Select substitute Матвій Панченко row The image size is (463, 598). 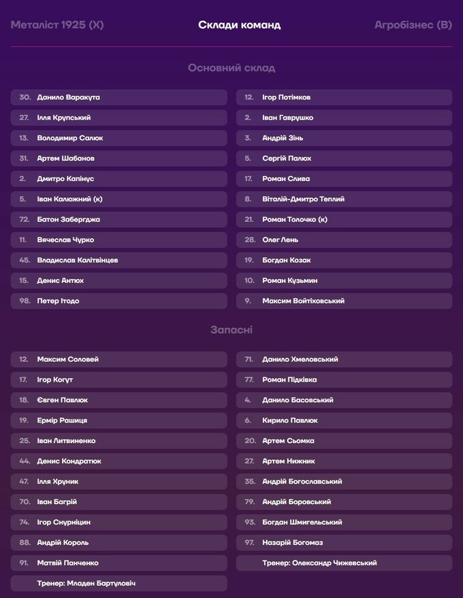point(118,563)
